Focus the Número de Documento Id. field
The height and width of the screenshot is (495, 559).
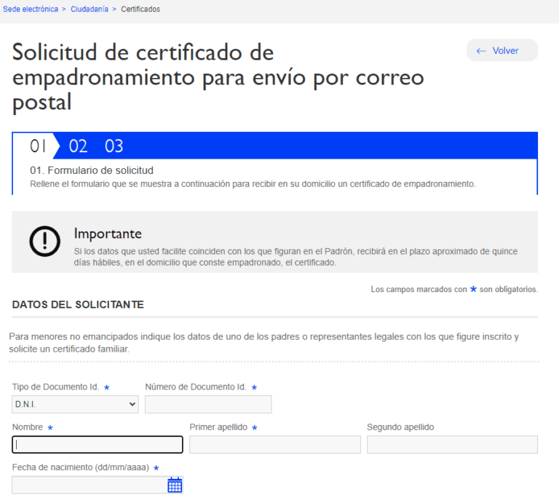[208, 405]
